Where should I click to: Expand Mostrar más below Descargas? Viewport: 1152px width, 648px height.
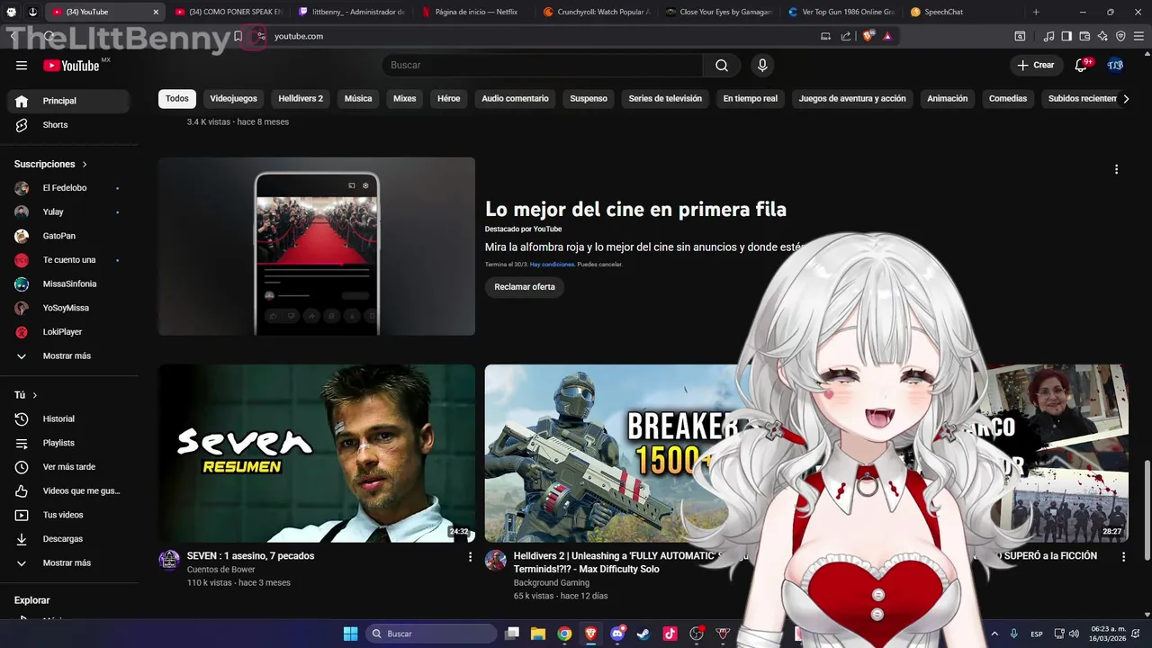(x=68, y=563)
